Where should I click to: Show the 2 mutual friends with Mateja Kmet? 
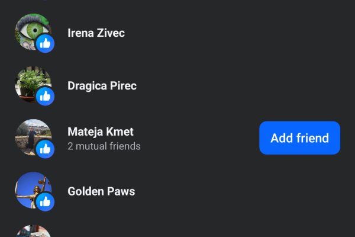pyautogui.click(x=104, y=146)
